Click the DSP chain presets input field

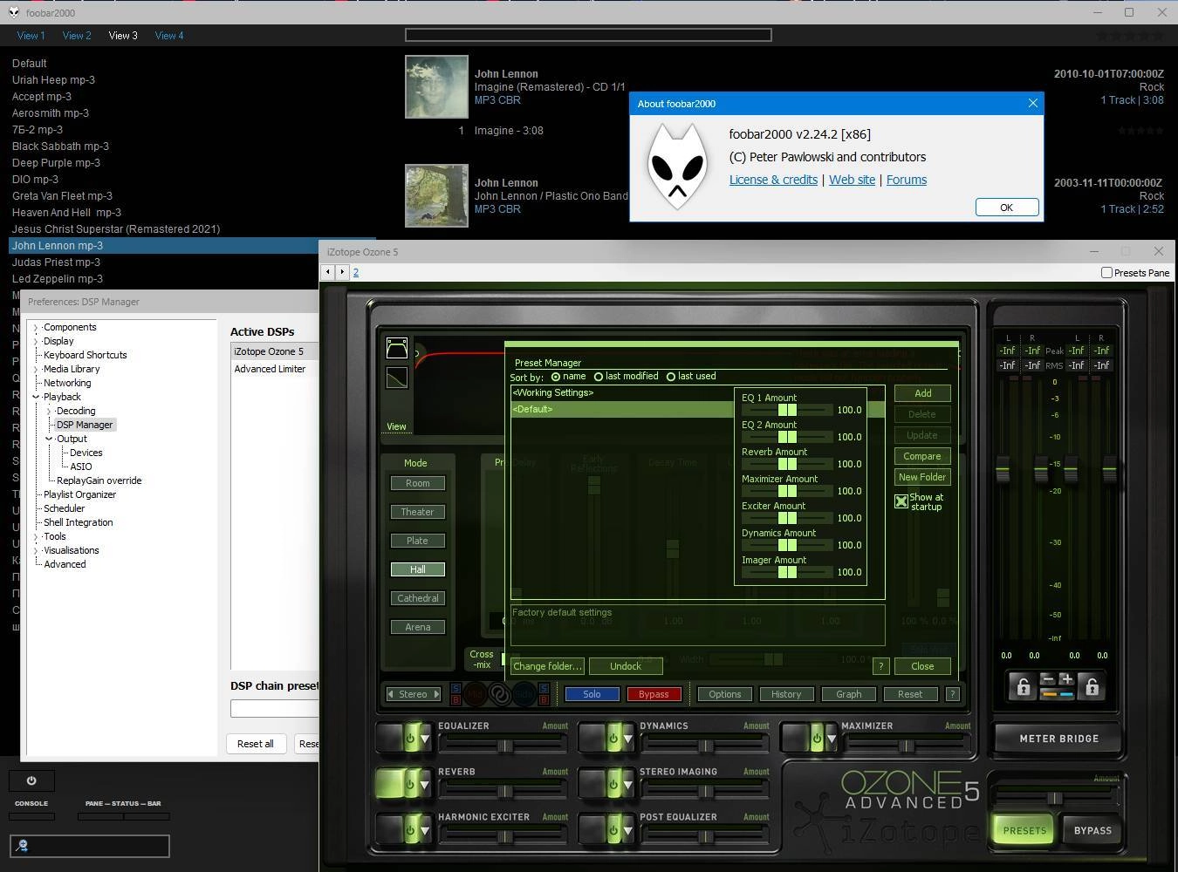click(275, 708)
